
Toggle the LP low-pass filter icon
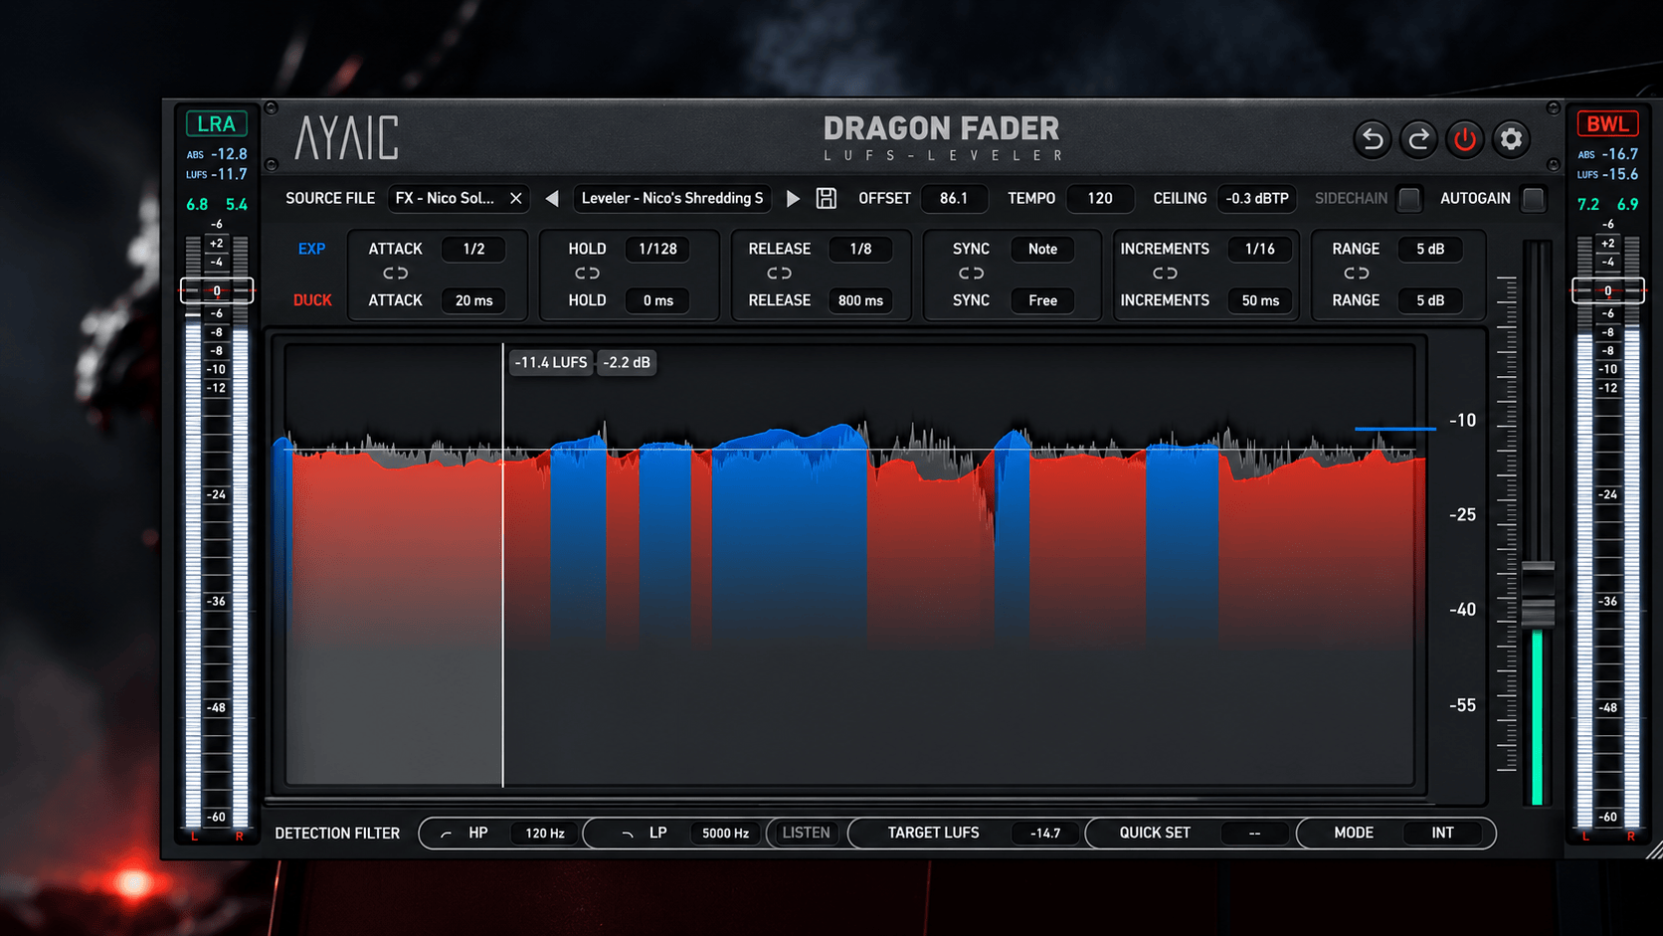627,834
